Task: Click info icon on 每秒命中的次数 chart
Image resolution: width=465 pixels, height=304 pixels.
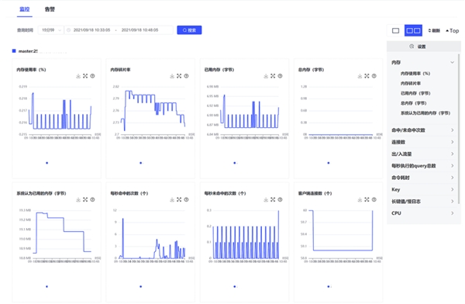Action: pyautogui.click(x=186, y=199)
